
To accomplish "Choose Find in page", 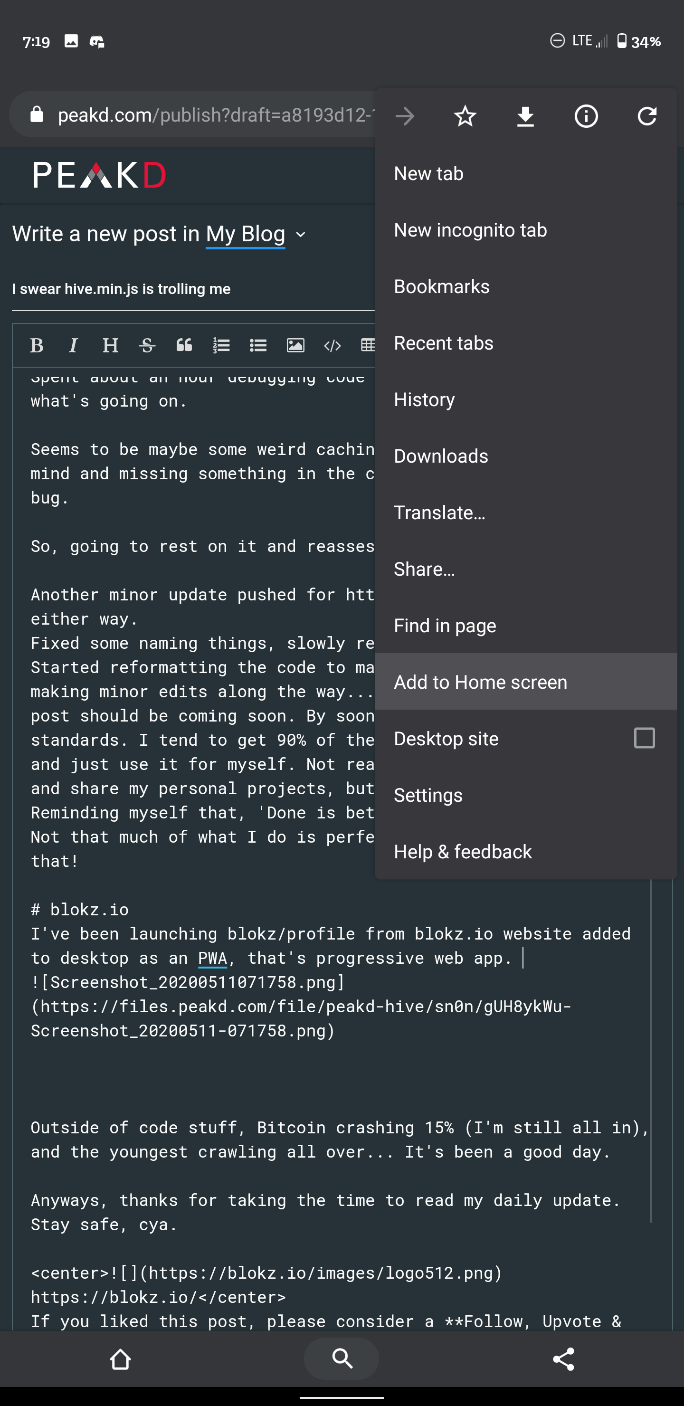I will (x=526, y=626).
